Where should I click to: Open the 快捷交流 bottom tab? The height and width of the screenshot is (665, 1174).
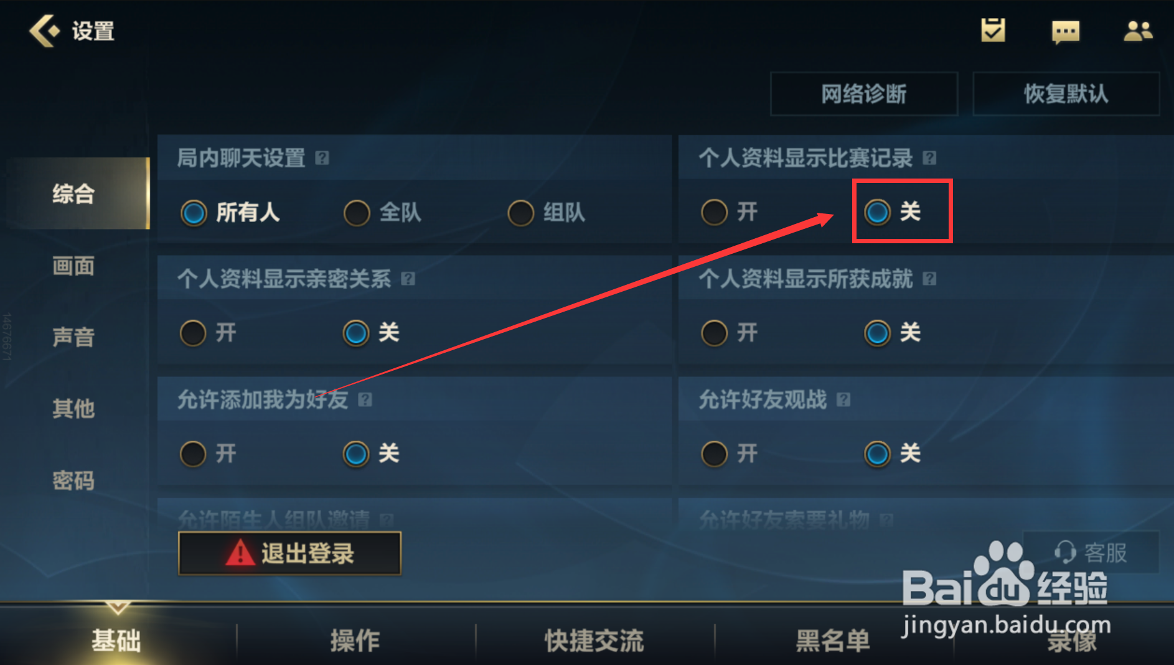[x=594, y=640]
